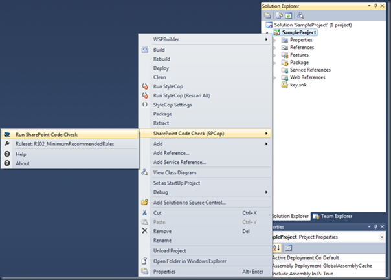This screenshot has width=391, height=280.
Task: Click the Run SharePoint Code Check icon
Action: pos(7,134)
